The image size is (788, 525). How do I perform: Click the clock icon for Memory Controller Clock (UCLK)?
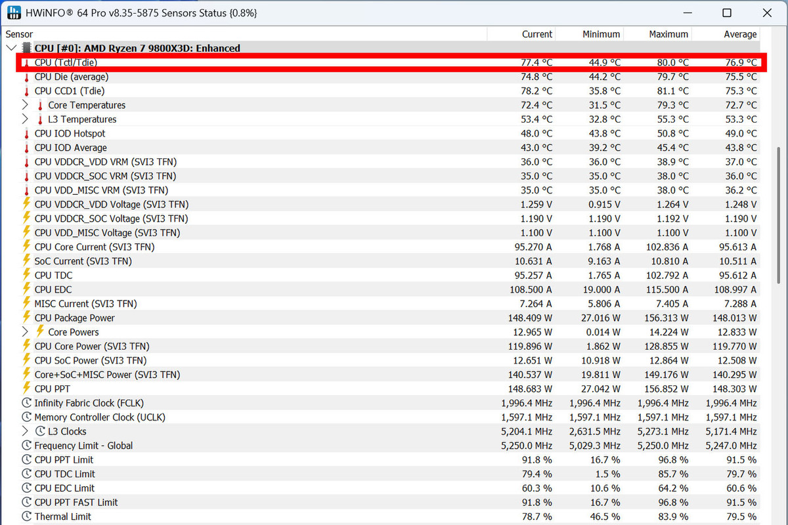[x=27, y=417]
